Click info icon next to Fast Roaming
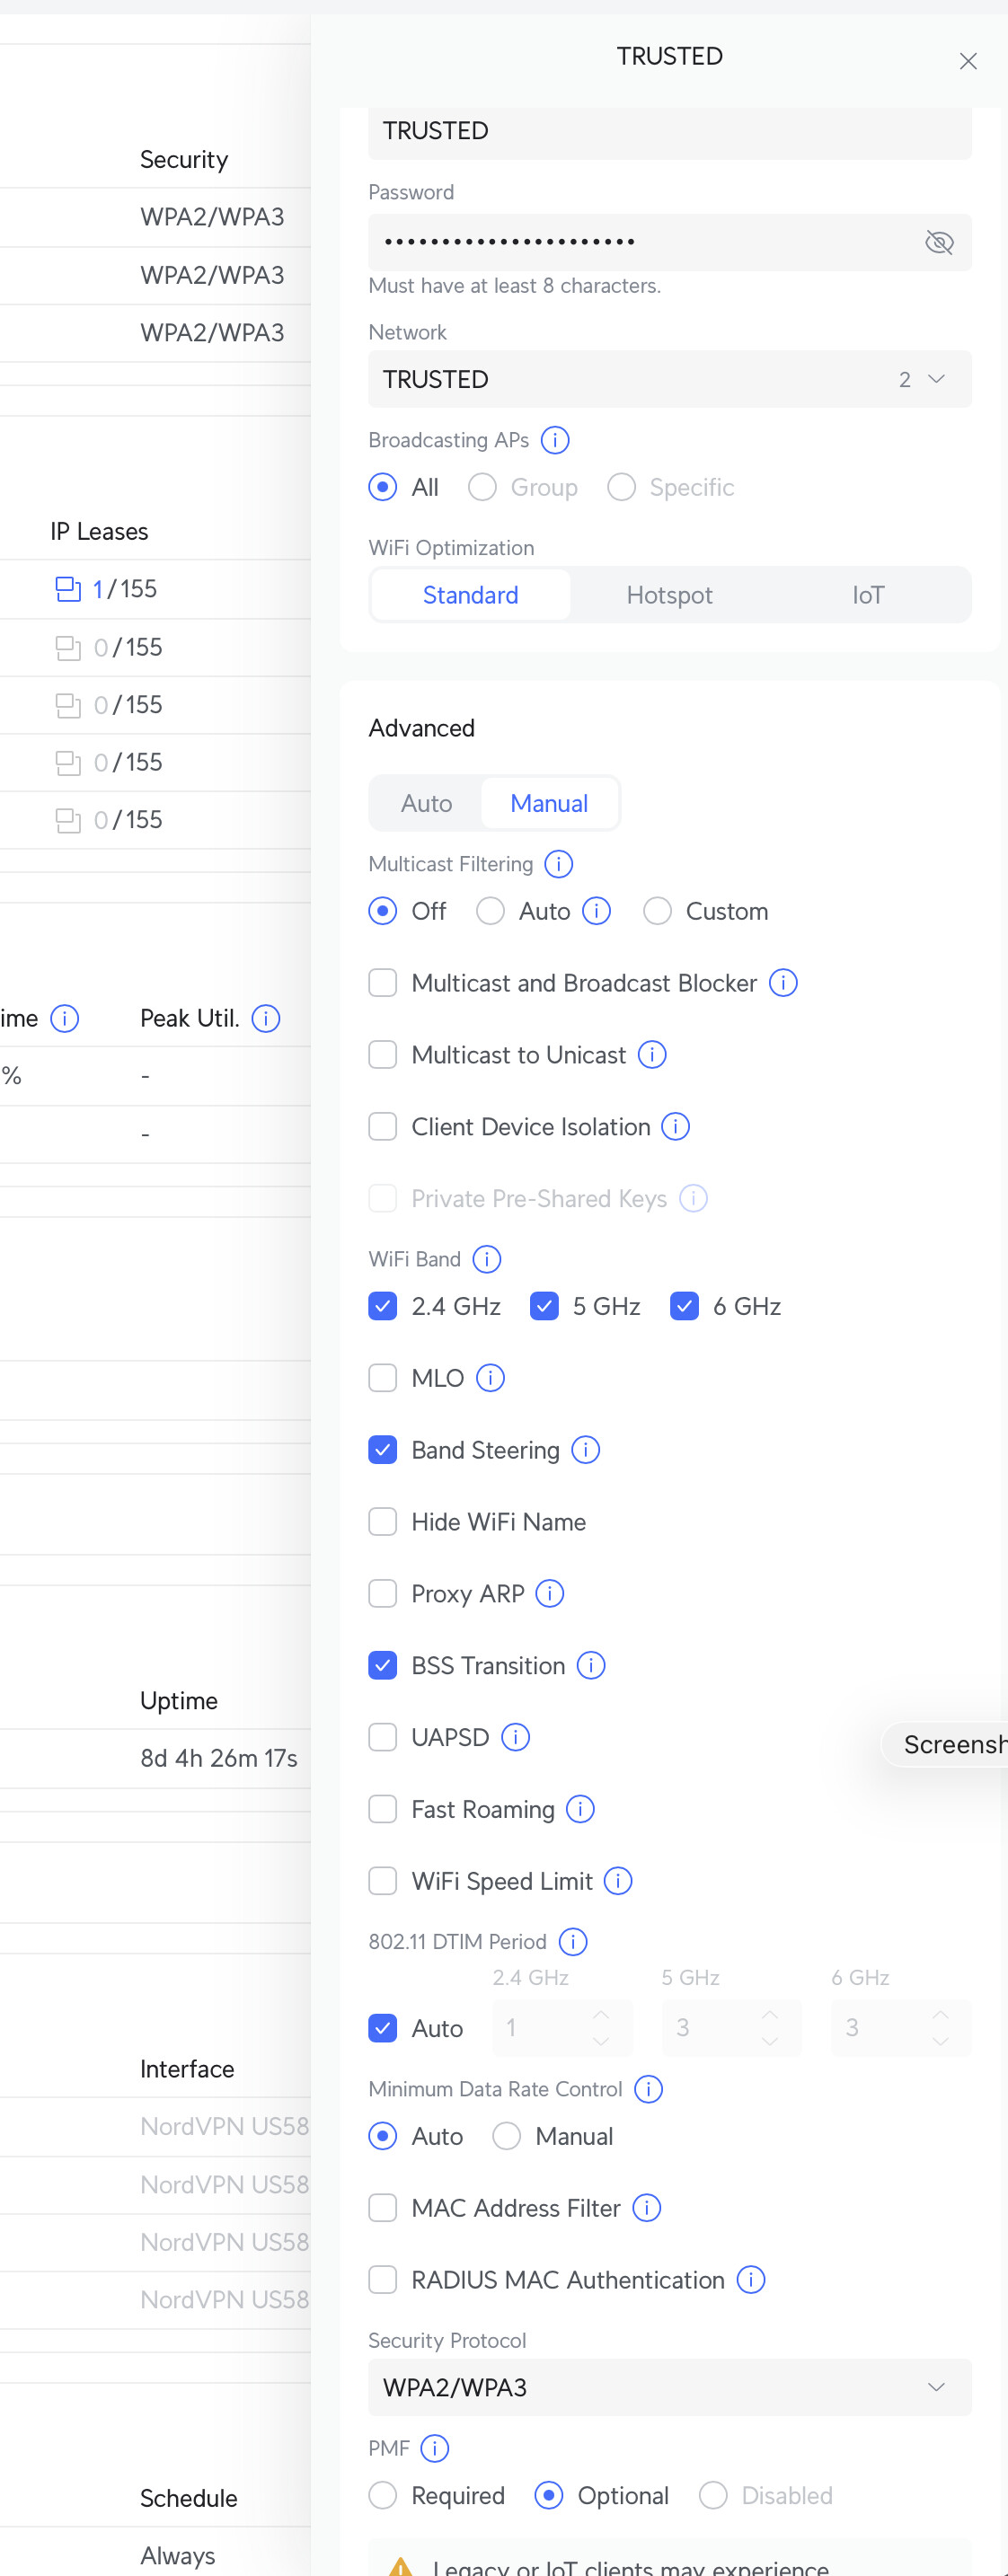1008x2576 pixels. point(580,1809)
